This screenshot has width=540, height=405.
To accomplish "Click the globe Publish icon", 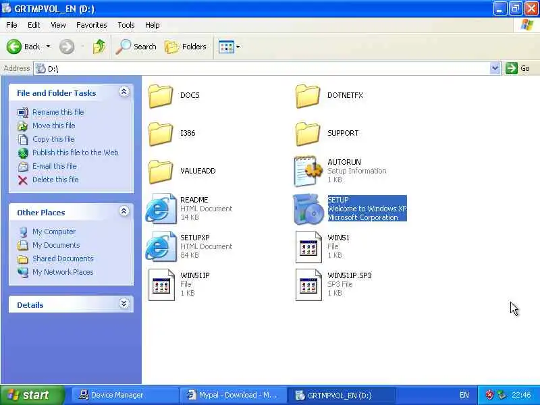I will 23,153.
